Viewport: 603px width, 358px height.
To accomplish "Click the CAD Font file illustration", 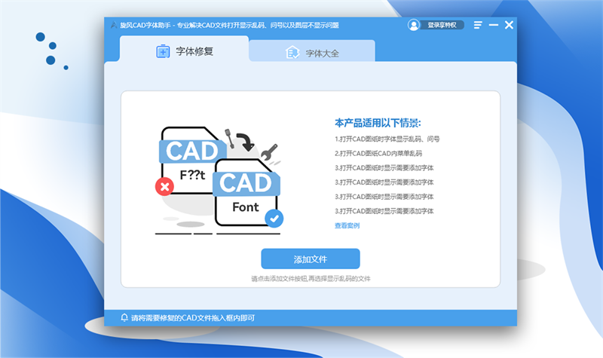I will click(246, 192).
